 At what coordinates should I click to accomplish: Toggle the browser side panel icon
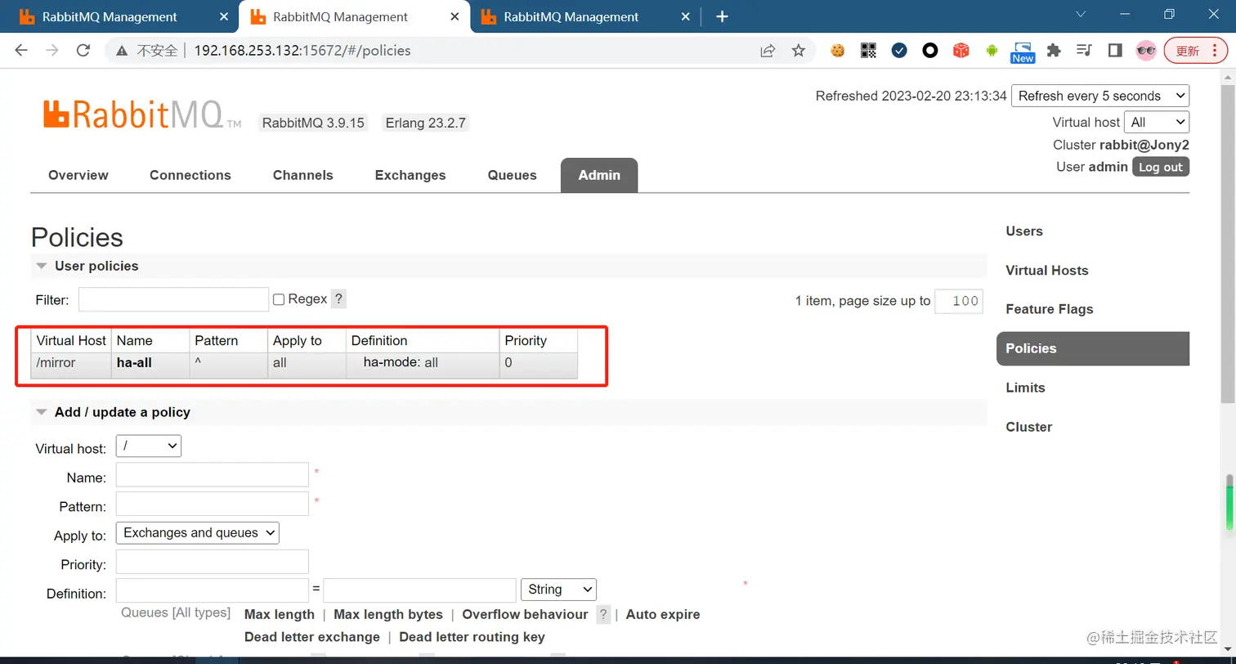pos(1115,51)
